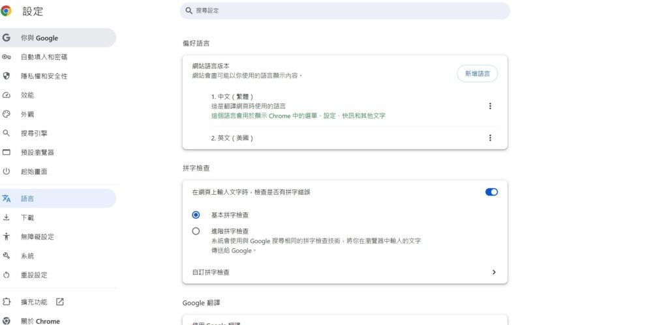Click the power icon for 起始畫面

tap(6, 171)
